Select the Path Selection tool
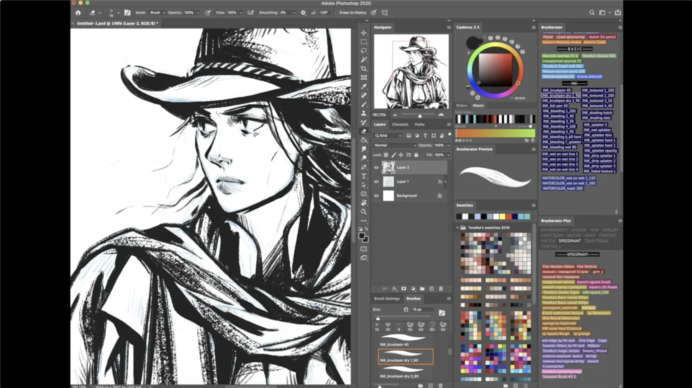The height and width of the screenshot is (388, 692). (364, 185)
